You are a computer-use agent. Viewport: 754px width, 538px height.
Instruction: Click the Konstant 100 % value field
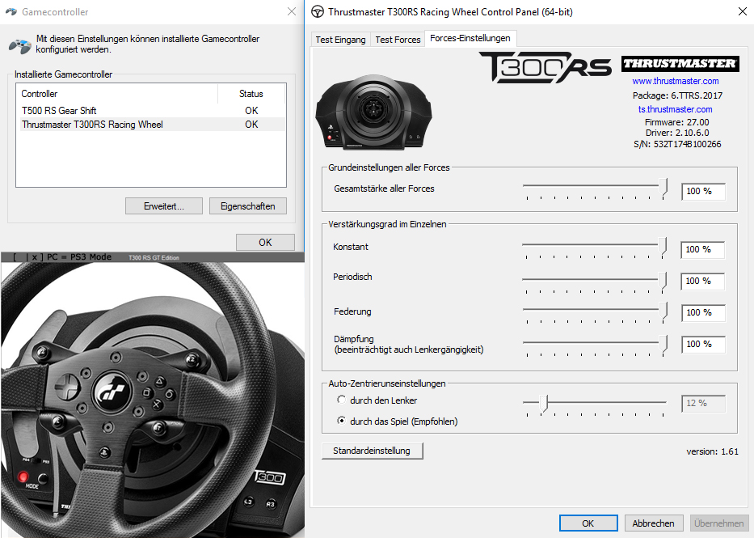point(702,250)
